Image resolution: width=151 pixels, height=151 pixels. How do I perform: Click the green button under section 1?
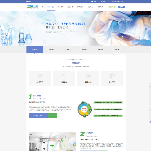(52, 116)
